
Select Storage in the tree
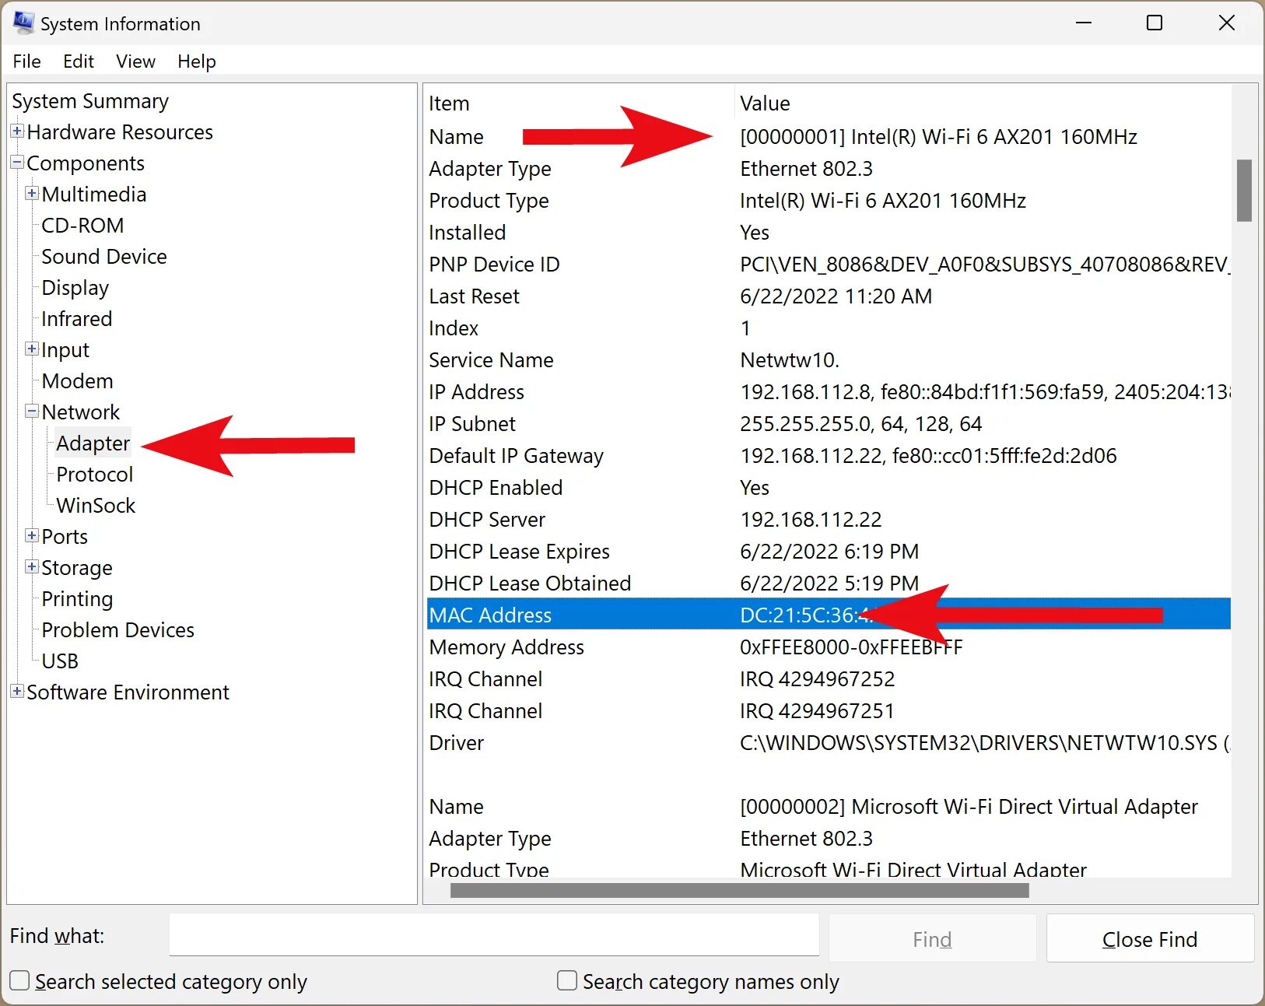(77, 568)
